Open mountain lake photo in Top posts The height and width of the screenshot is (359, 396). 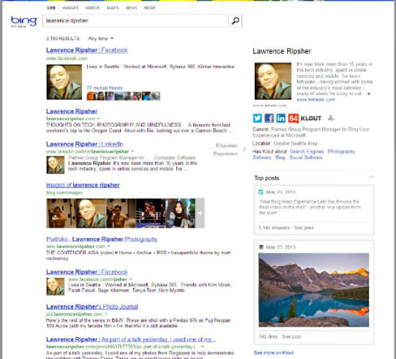[x=313, y=290]
